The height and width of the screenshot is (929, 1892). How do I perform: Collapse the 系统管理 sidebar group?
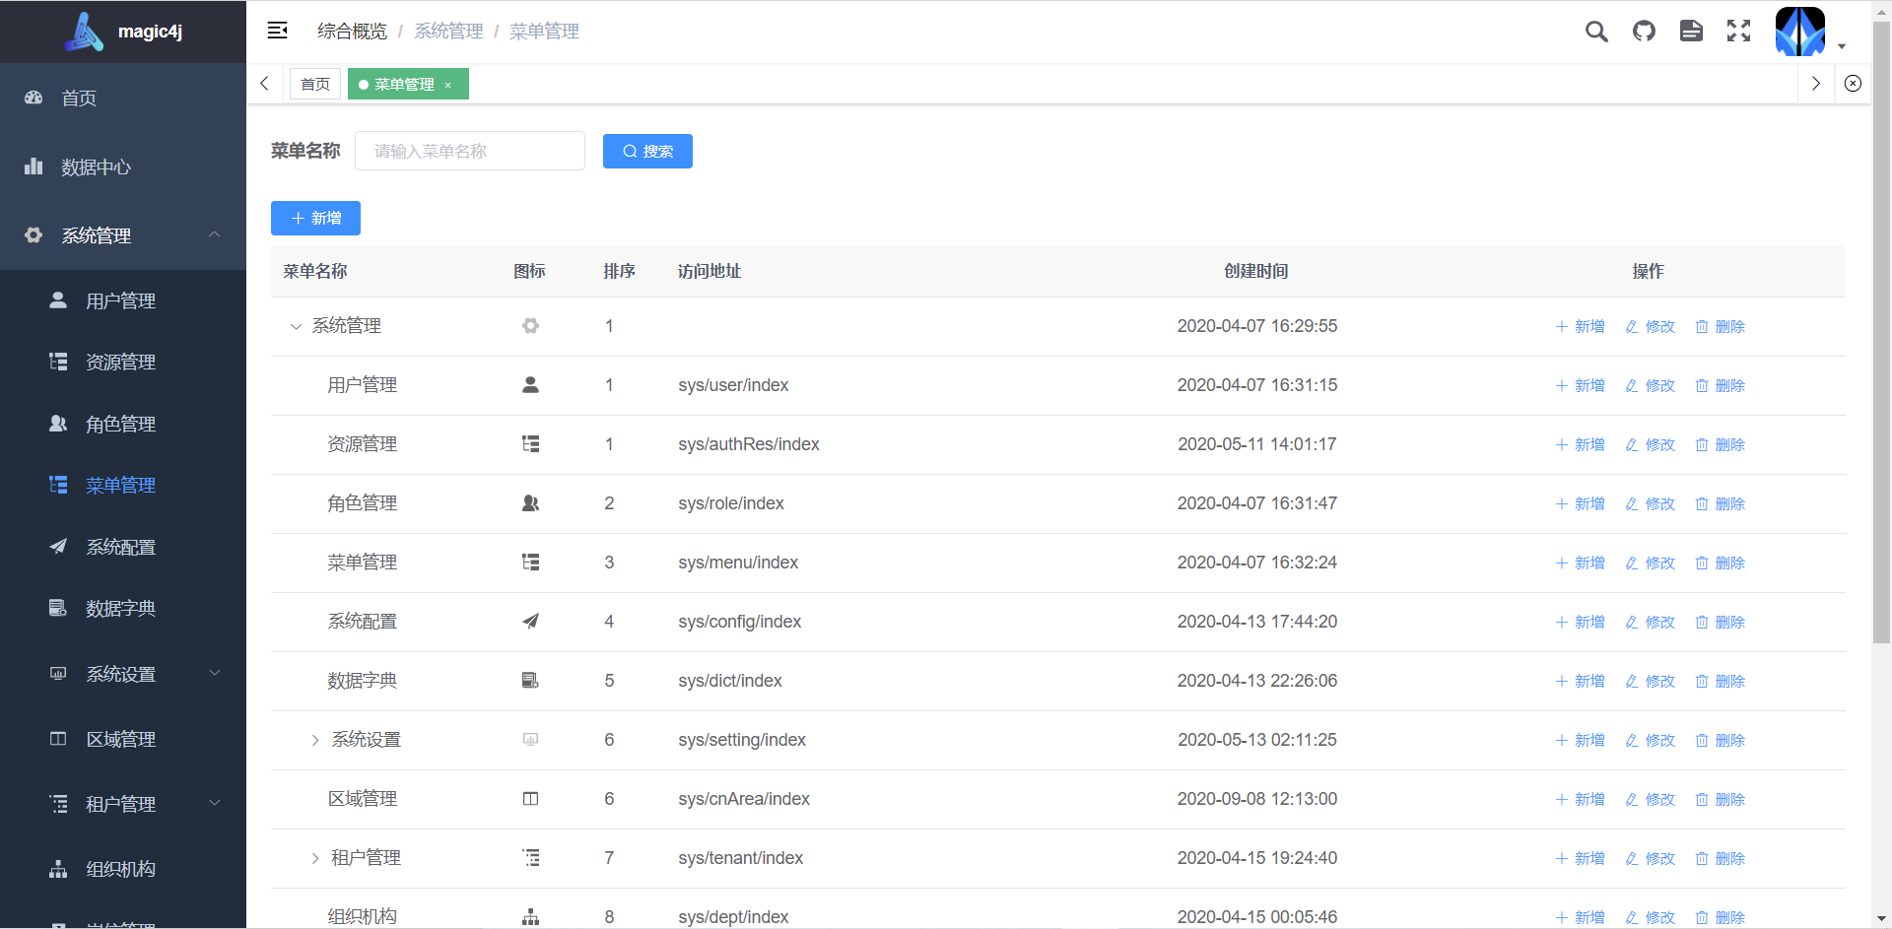coord(123,235)
